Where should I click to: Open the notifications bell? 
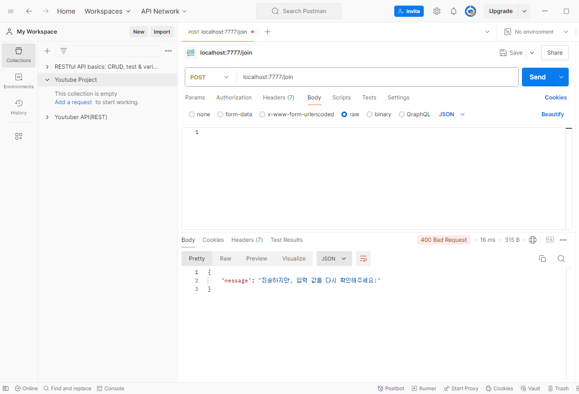[x=454, y=11]
